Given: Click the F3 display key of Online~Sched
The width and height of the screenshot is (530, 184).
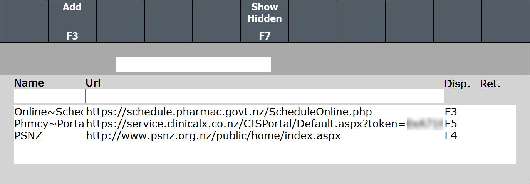Looking at the screenshot, I should [451, 112].
